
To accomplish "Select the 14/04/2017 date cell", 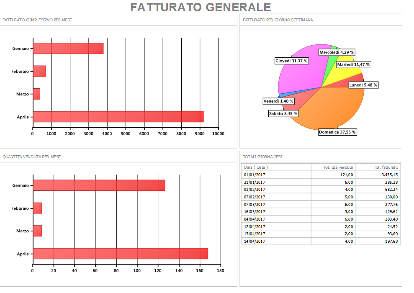I will (255, 241).
